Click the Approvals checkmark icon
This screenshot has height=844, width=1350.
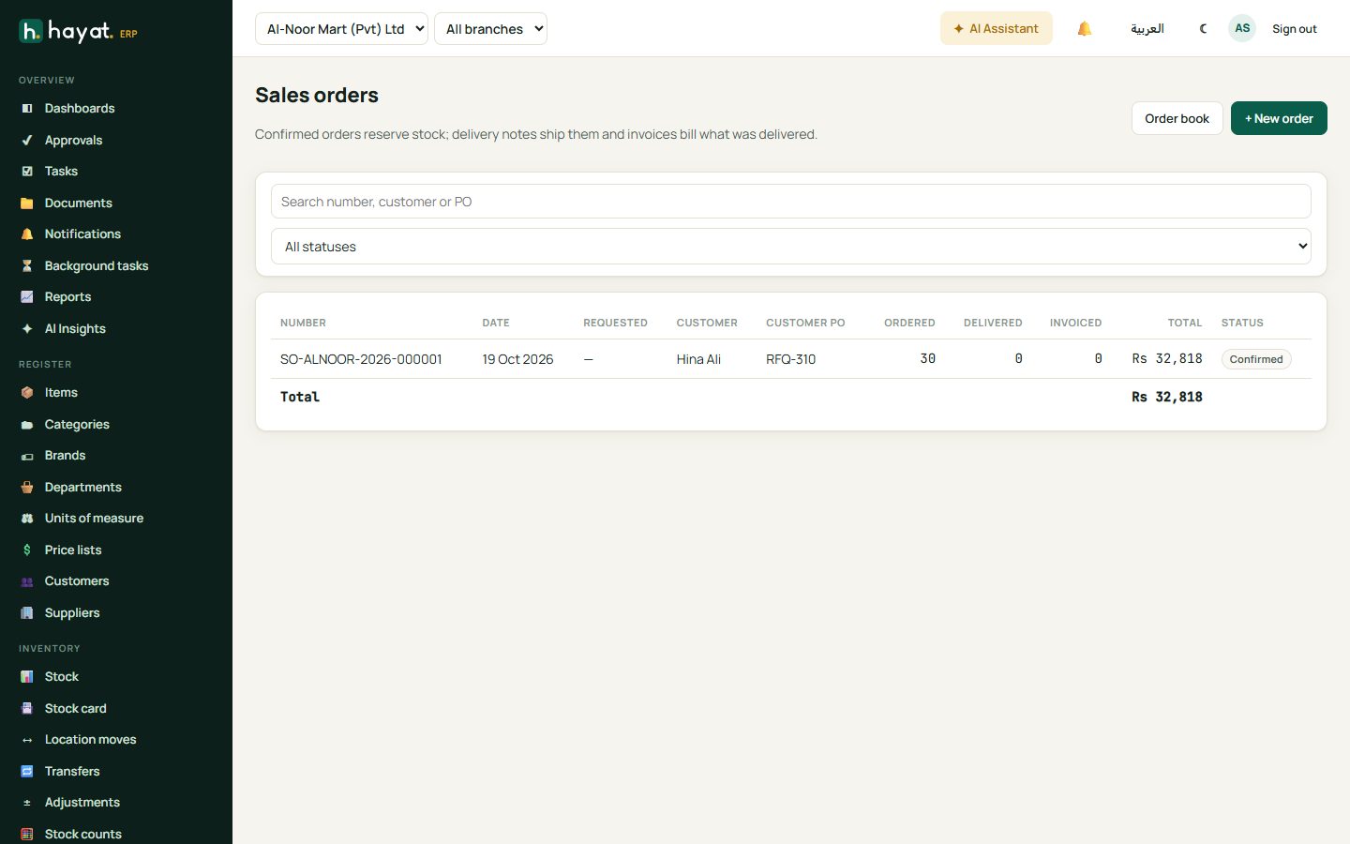(27, 141)
